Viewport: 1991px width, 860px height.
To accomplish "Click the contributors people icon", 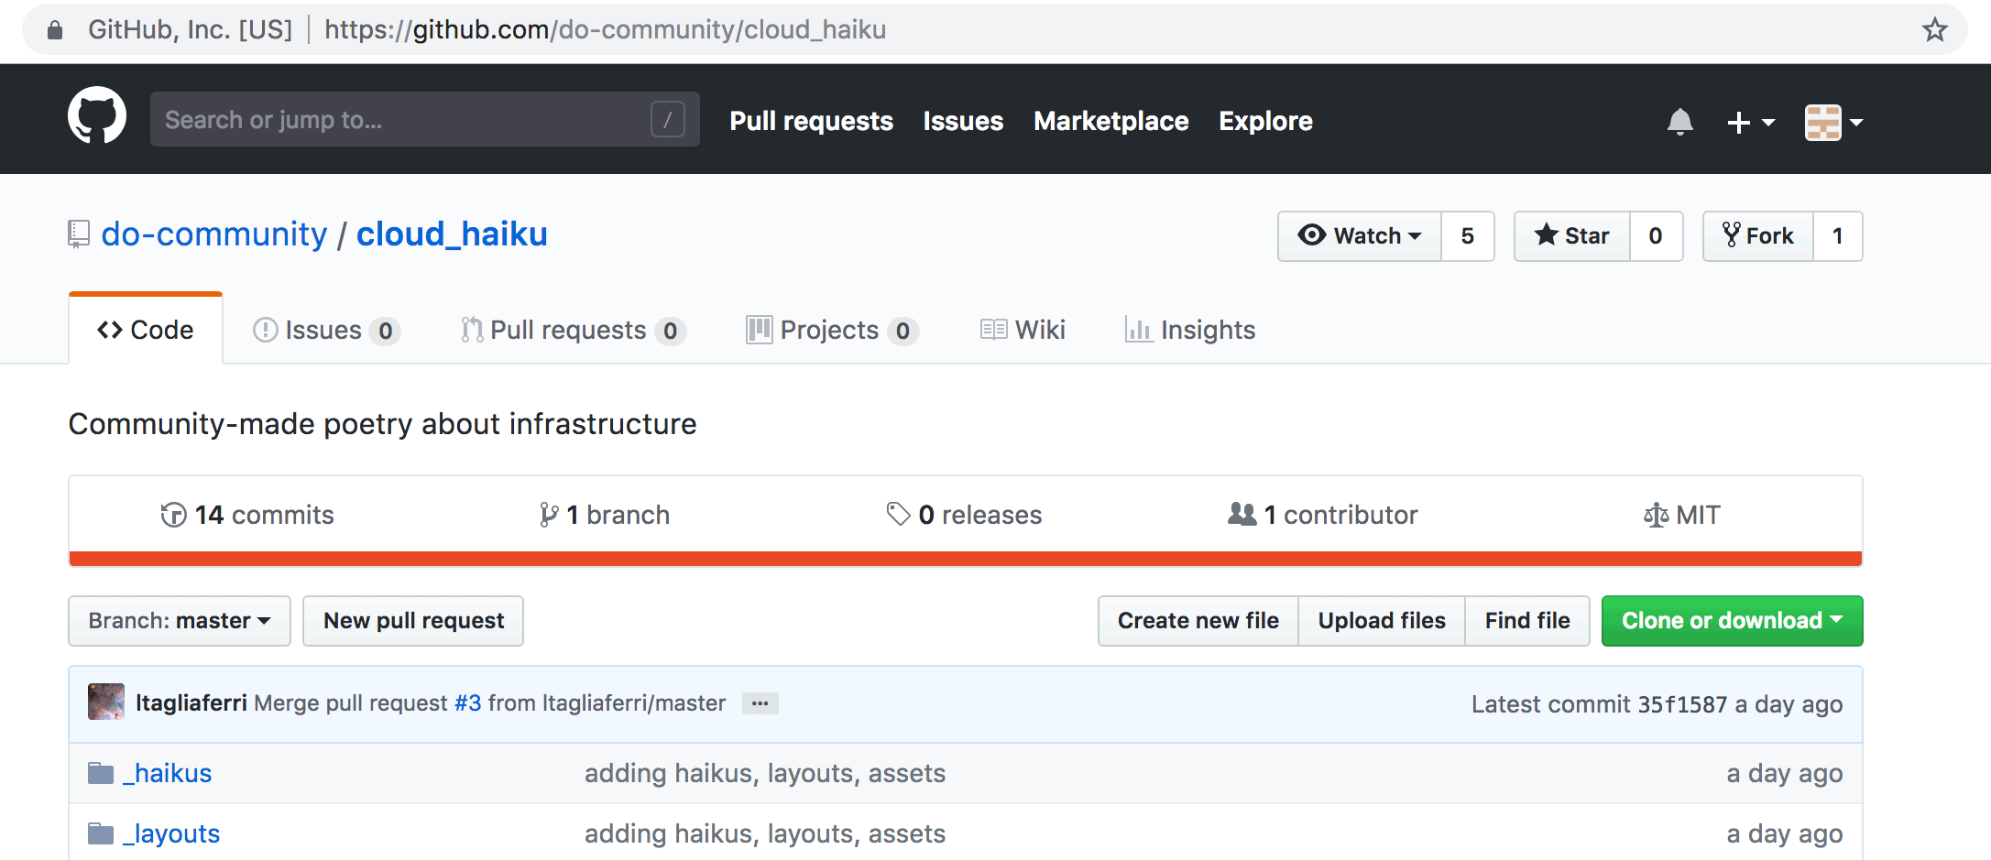I will point(1242,514).
